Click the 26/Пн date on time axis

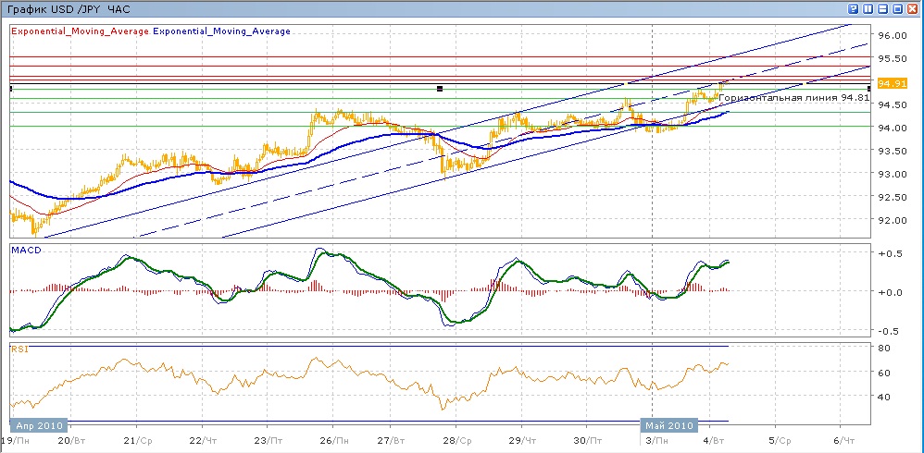pyautogui.click(x=336, y=441)
